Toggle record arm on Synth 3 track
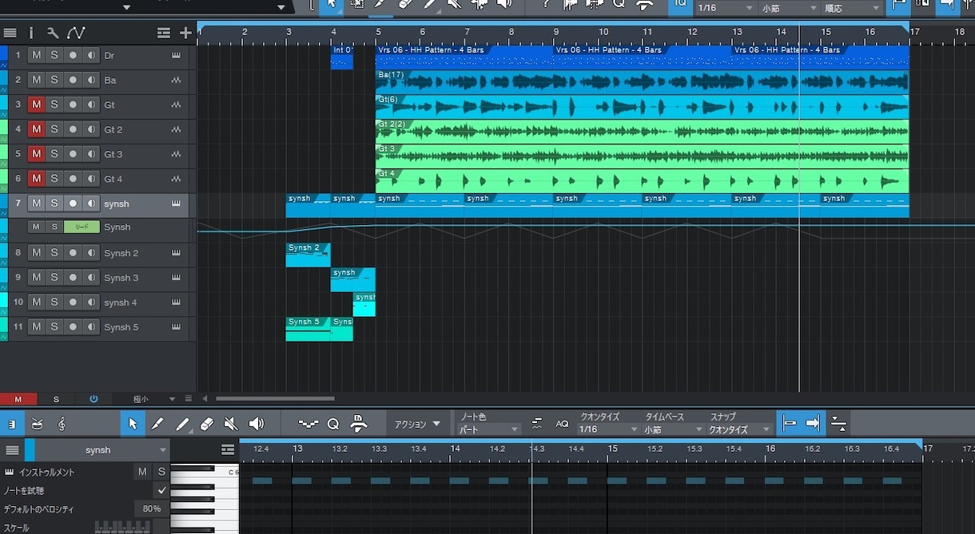This screenshot has height=534, width=975. [x=73, y=278]
